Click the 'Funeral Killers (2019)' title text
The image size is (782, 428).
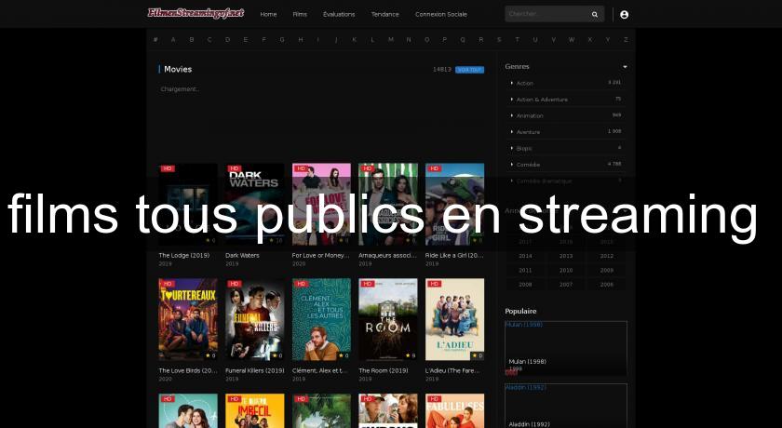[255, 370]
